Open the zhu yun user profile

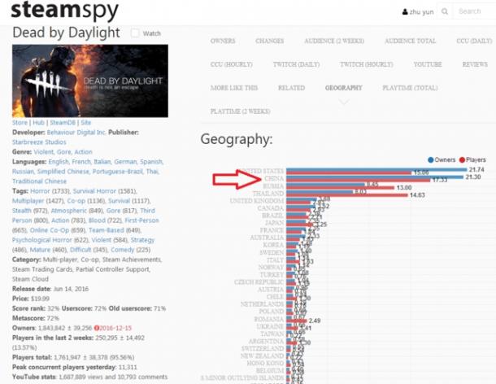(x=418, y=12)
